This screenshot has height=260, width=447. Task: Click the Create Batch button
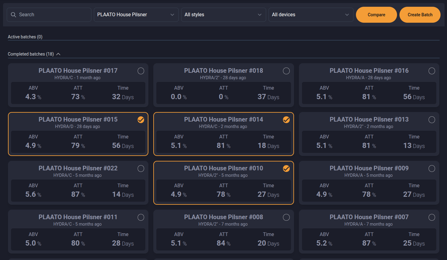pos(420,15)
